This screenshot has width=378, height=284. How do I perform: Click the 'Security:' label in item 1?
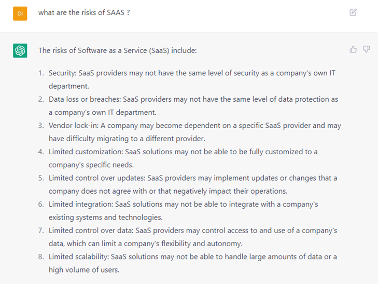click(63, 73)
